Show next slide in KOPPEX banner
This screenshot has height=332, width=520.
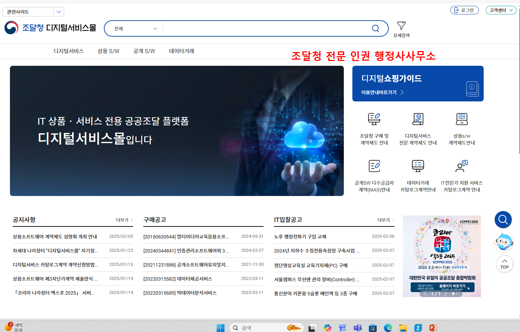coord(446,294)
